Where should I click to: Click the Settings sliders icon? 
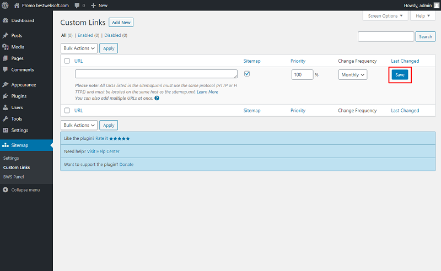tap(6, 130)
